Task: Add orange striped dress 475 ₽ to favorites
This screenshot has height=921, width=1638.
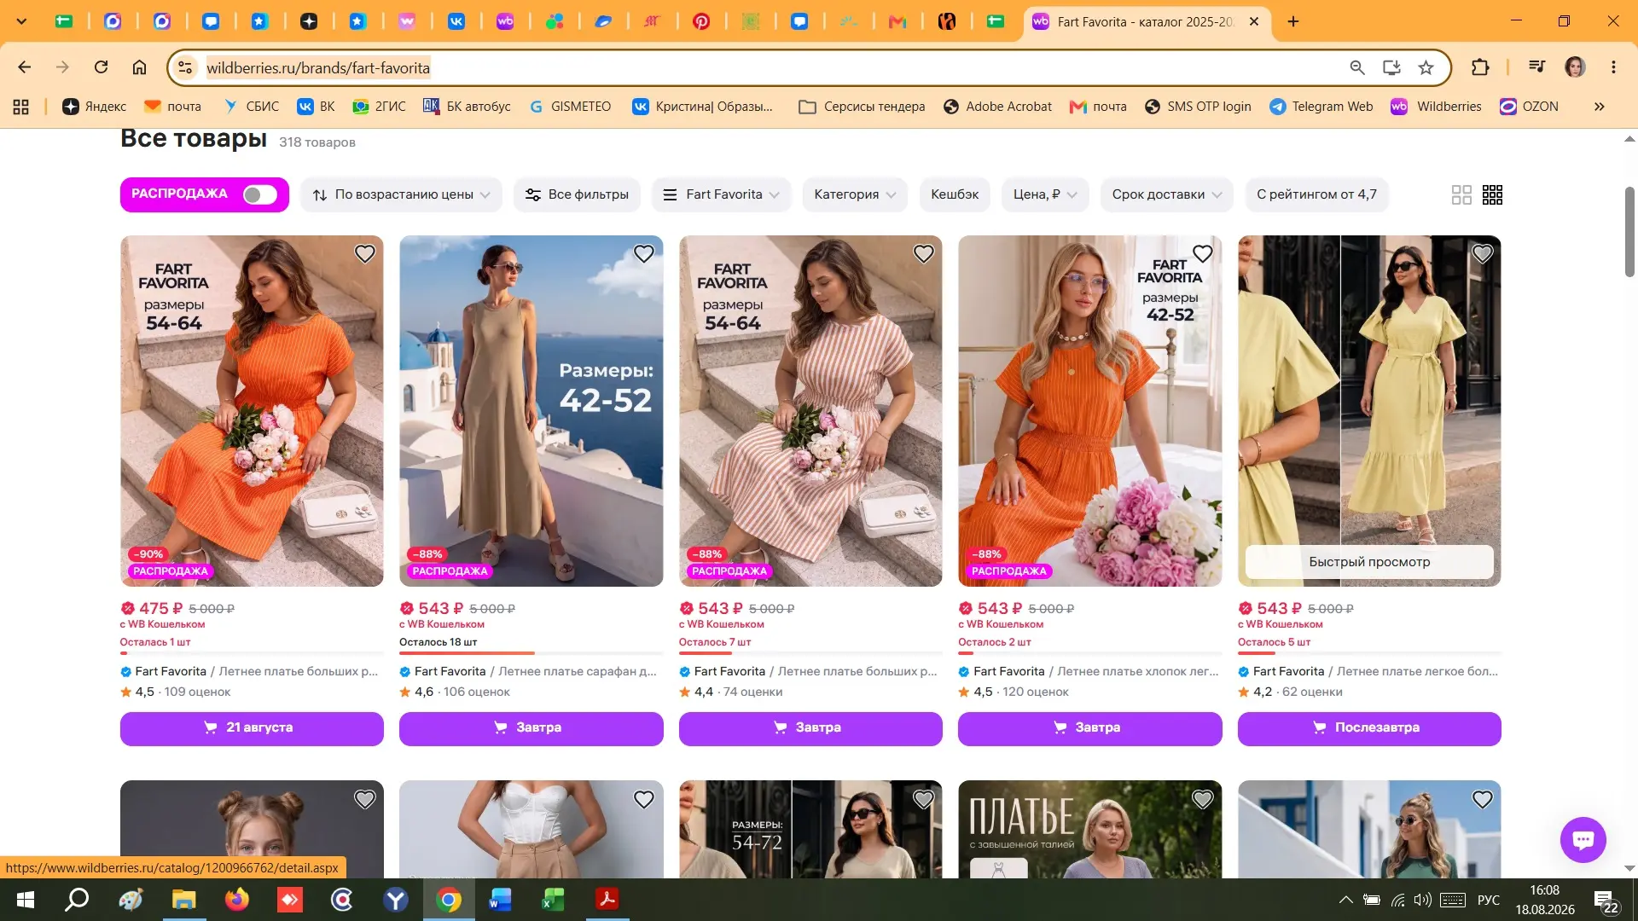Action: (x=365, y=254)
